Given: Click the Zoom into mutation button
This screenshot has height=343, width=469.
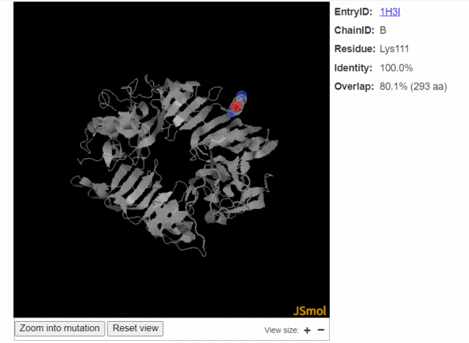Looking at the screenshot, I should click(59, 328).
